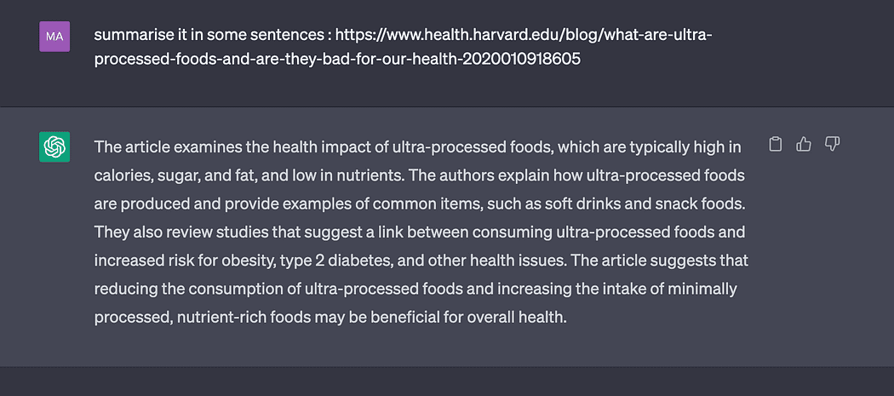Image resolution: width=894 pixels, height=396 pixels.
Task: Click the final line 'processed, nutrient-rich foods'
Action: (330, 318)
